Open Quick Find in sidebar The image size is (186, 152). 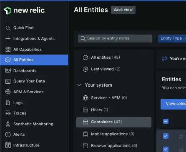tap(34, 28)
